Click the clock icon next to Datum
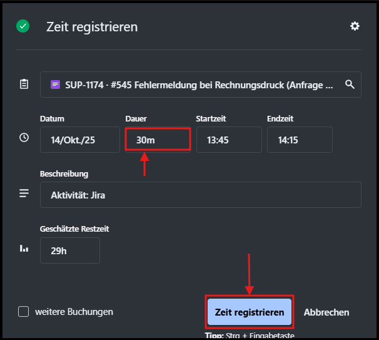Screen dimensions: 379x340 pyautogui.click(x=24, y=137)
